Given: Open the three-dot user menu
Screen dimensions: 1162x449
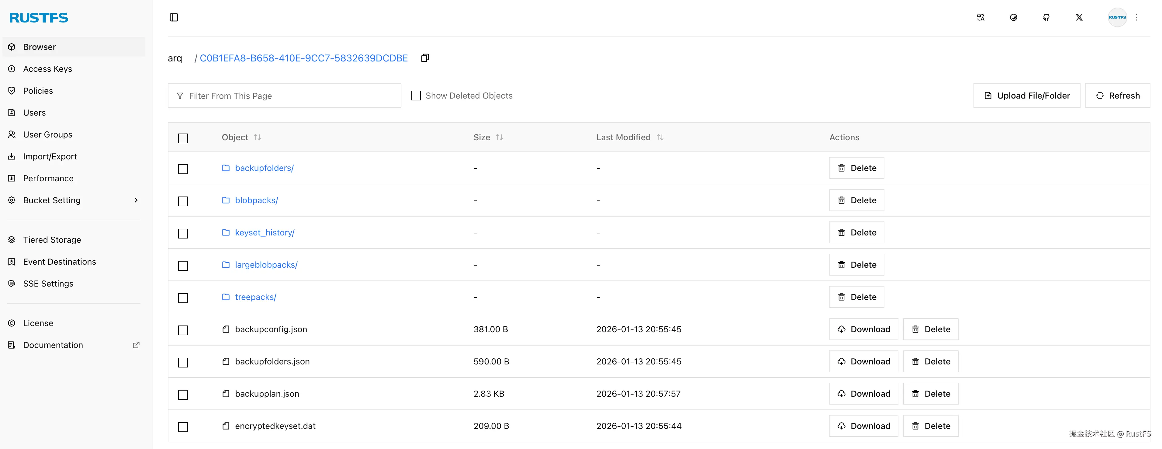Looking at the screenshot, I should point(1136,17).
